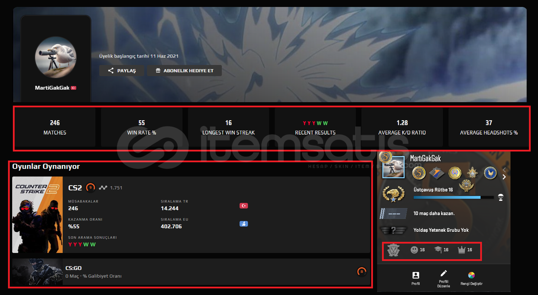
Task: Click the 402.706 Sıralama EU value
Action: point(171,227)
